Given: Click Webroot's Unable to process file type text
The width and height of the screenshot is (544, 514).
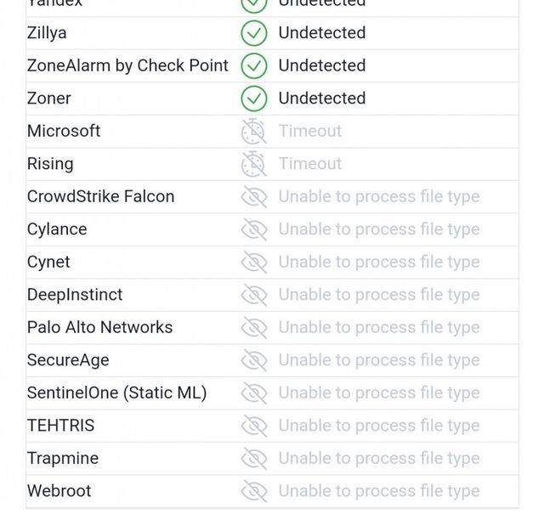Looking at the screenshot, I should click(378, 491).
